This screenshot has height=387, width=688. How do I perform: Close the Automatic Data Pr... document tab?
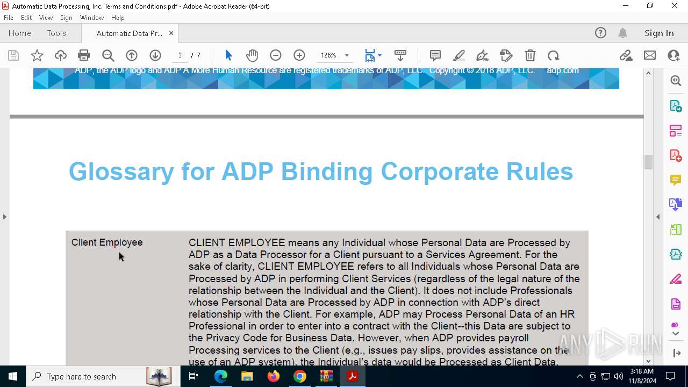(171, 33)
